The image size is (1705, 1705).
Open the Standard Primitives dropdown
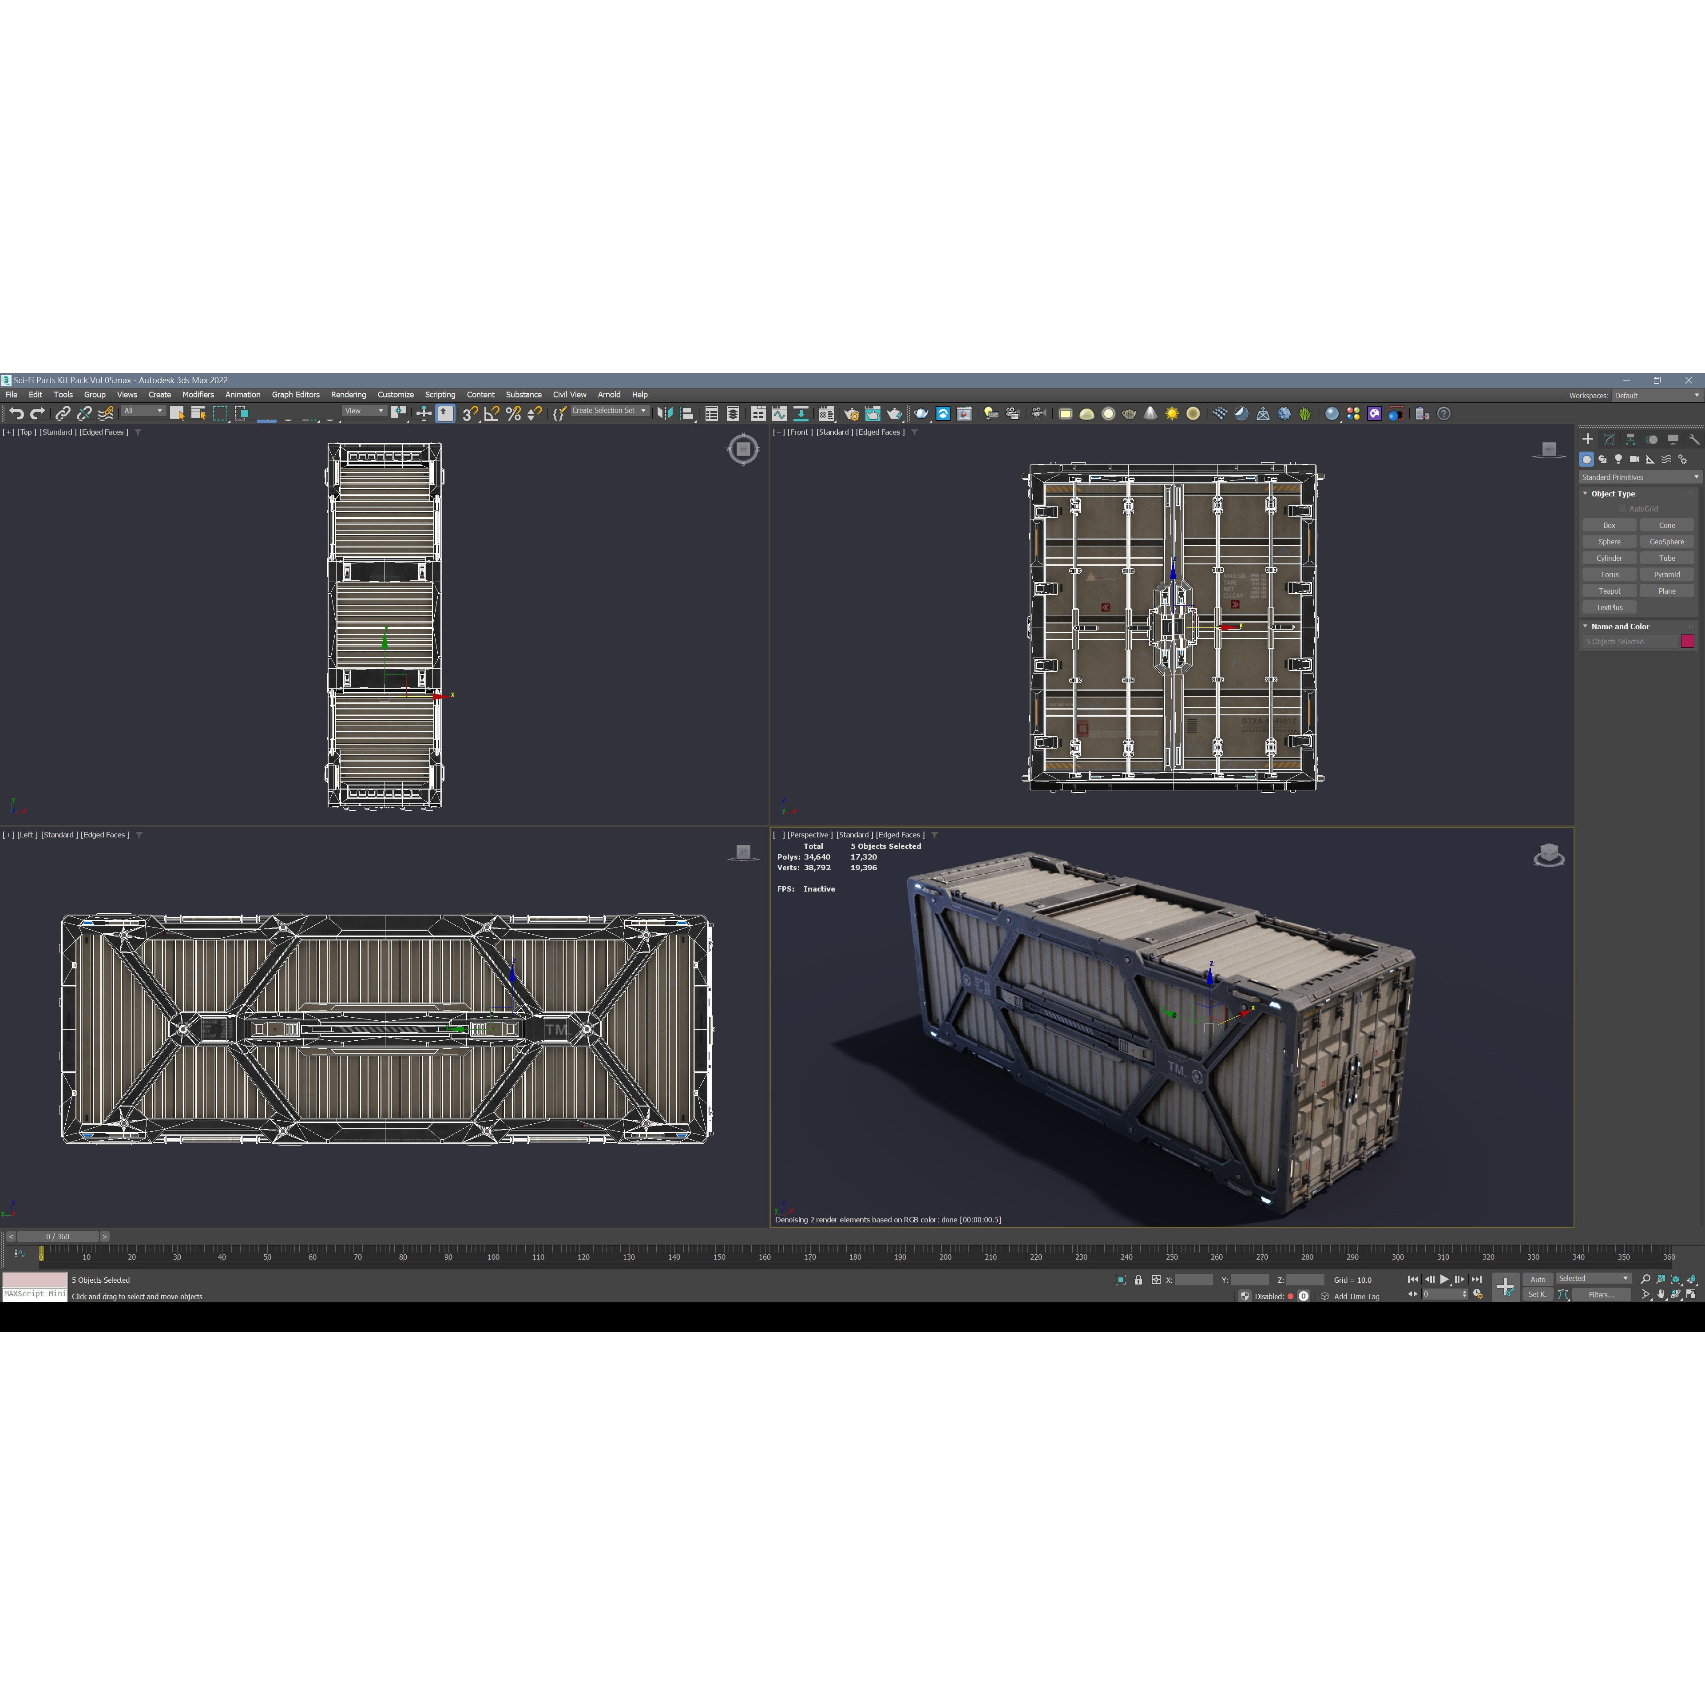coord(1640,477)
